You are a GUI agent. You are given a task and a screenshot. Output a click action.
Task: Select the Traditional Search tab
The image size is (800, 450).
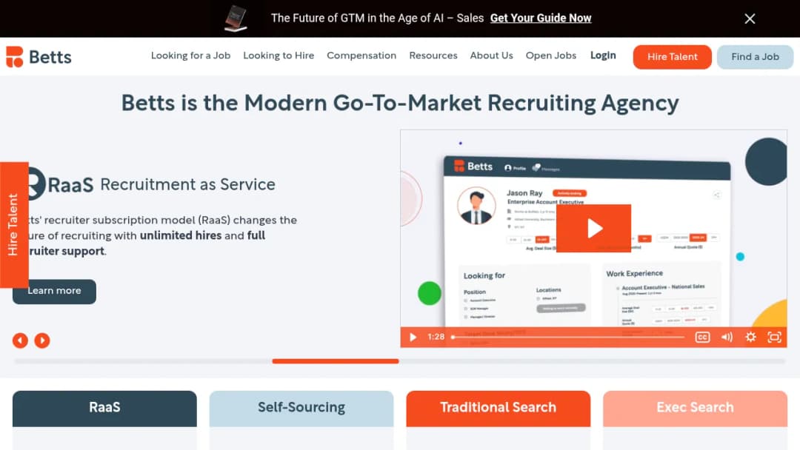point(499,409)
